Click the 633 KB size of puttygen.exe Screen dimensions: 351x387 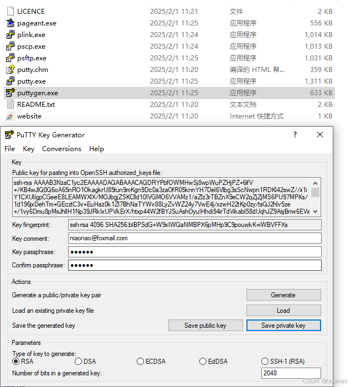point(321,93)
